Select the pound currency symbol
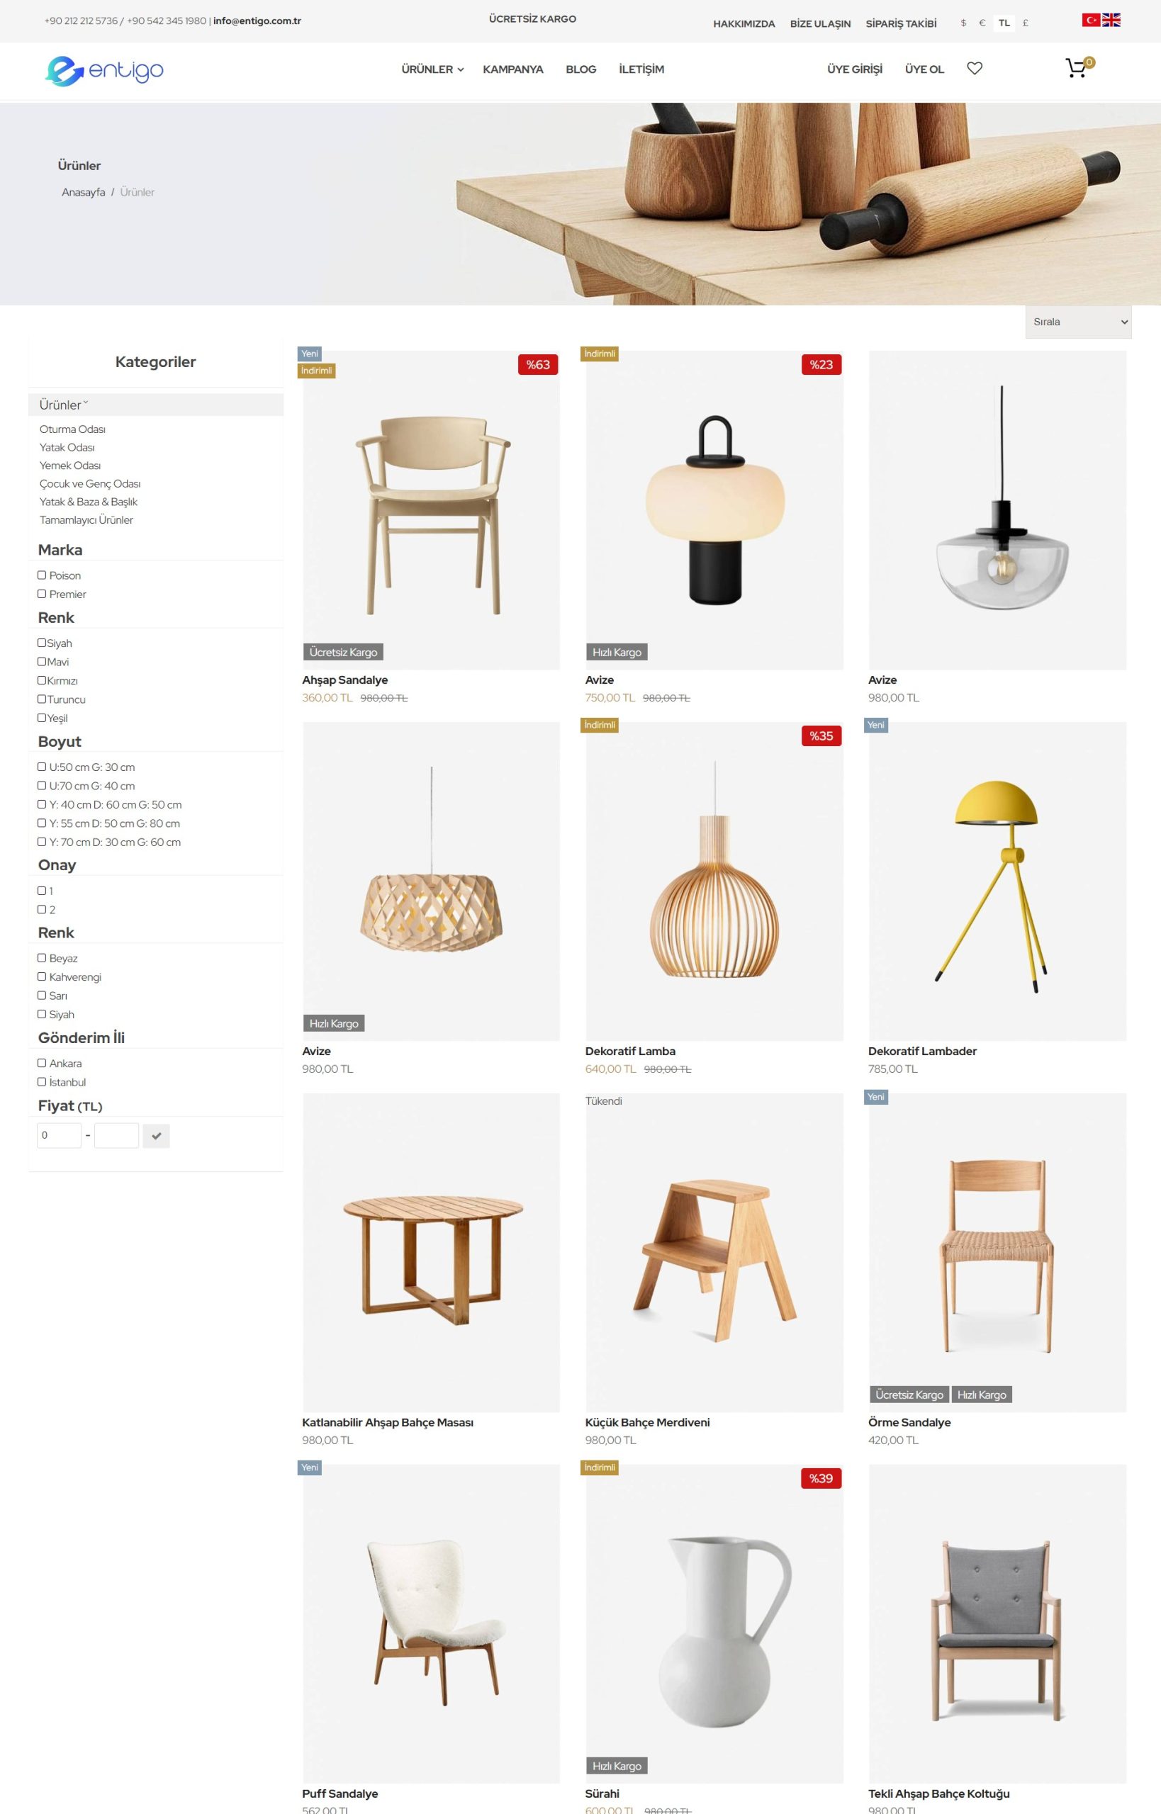This screenshot has width=1161, height=1814. click(1026, 23)
